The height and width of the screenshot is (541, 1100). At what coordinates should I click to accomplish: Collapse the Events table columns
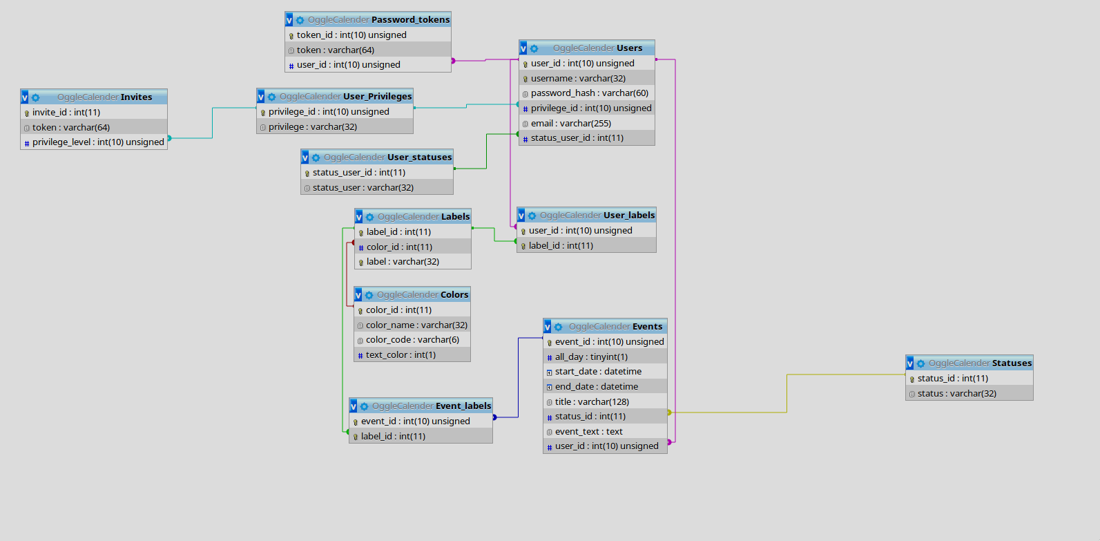click(548, 327)
